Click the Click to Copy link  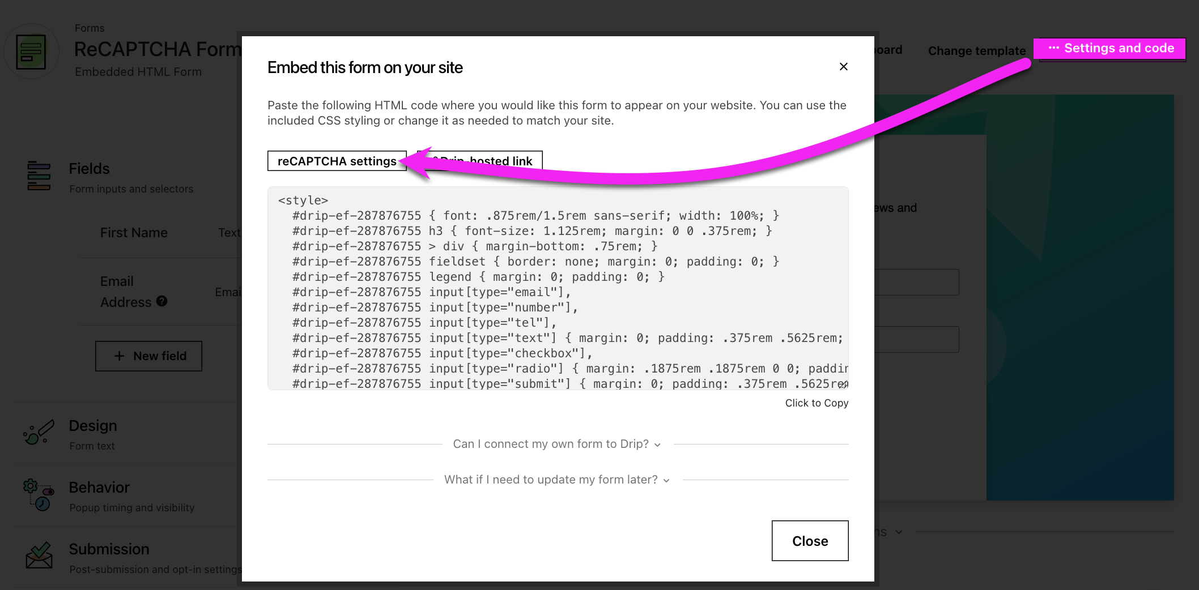pyautogui.click(x=816, y=403)
